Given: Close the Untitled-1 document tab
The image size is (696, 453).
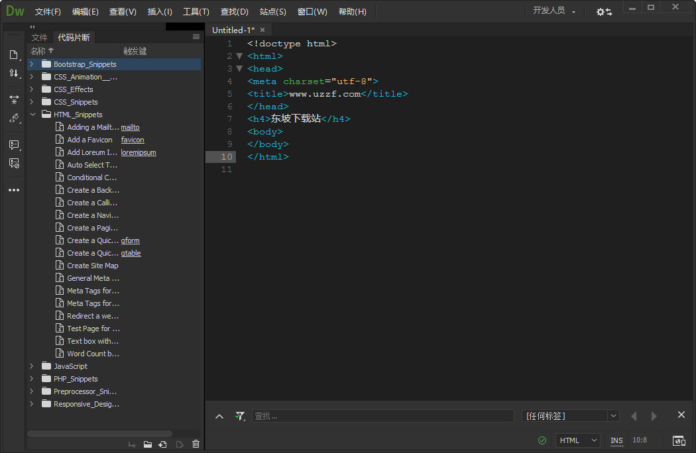Looking at the screenshot, I should coord(262,30).
